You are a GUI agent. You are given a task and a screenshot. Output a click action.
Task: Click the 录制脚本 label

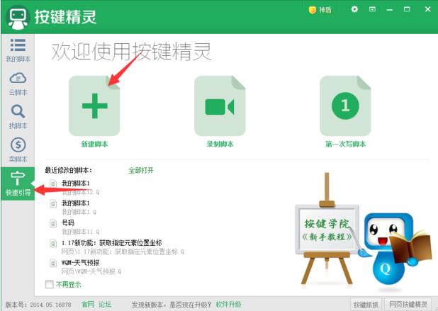[220, 144]
